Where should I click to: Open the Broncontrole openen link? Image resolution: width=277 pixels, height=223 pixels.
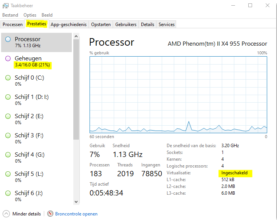76,214
